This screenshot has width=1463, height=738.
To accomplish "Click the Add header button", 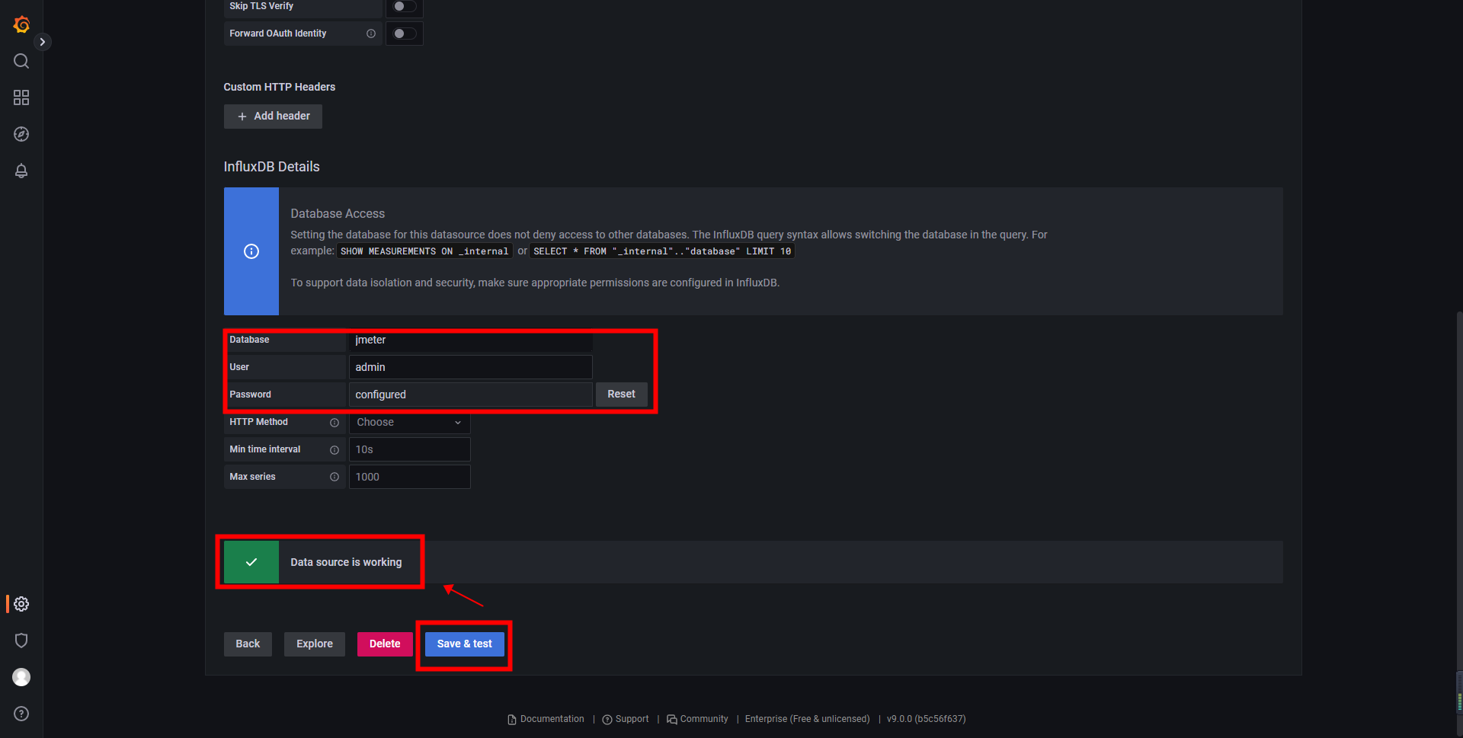I will click(273, 117).
